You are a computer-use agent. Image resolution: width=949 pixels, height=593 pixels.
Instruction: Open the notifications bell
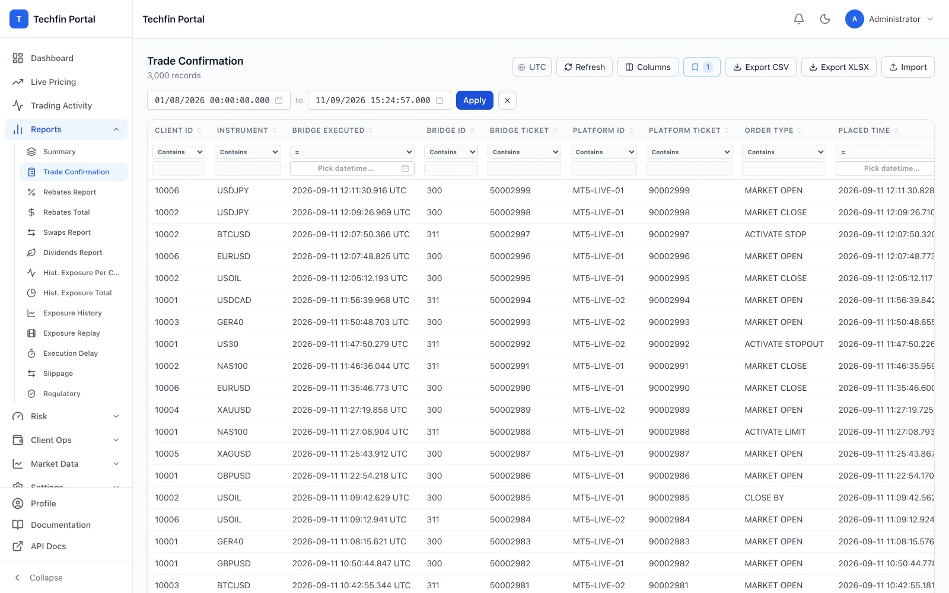pos(799,19)
